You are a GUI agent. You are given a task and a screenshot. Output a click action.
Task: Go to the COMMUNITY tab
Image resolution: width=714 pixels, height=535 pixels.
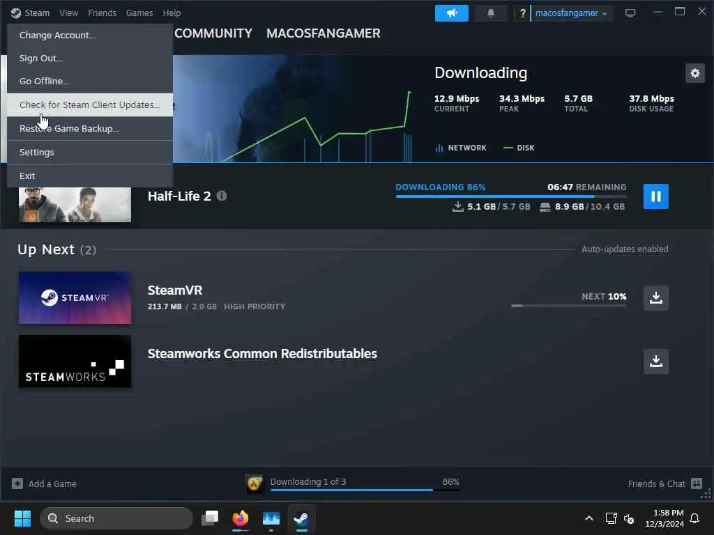(213, 33)
